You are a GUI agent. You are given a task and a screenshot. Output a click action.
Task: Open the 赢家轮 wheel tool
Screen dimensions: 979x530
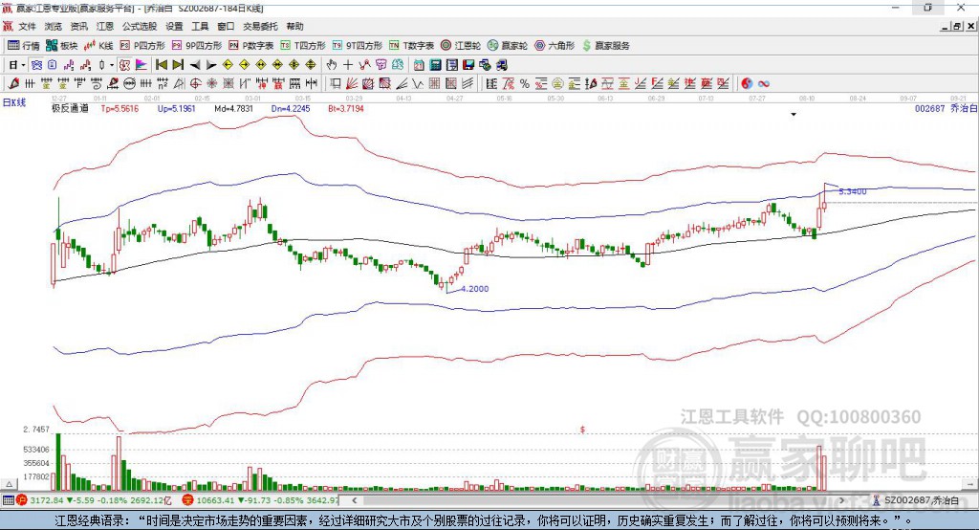point(508,46)
